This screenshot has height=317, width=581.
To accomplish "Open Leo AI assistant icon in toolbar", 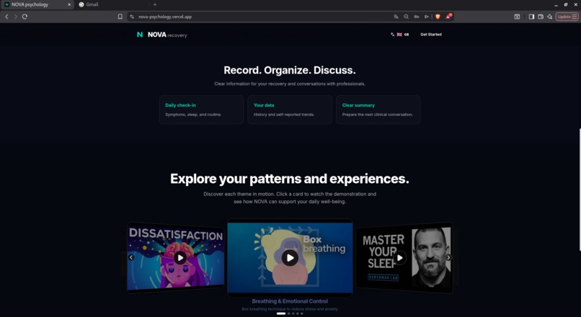I will click(x=550, y=17).
